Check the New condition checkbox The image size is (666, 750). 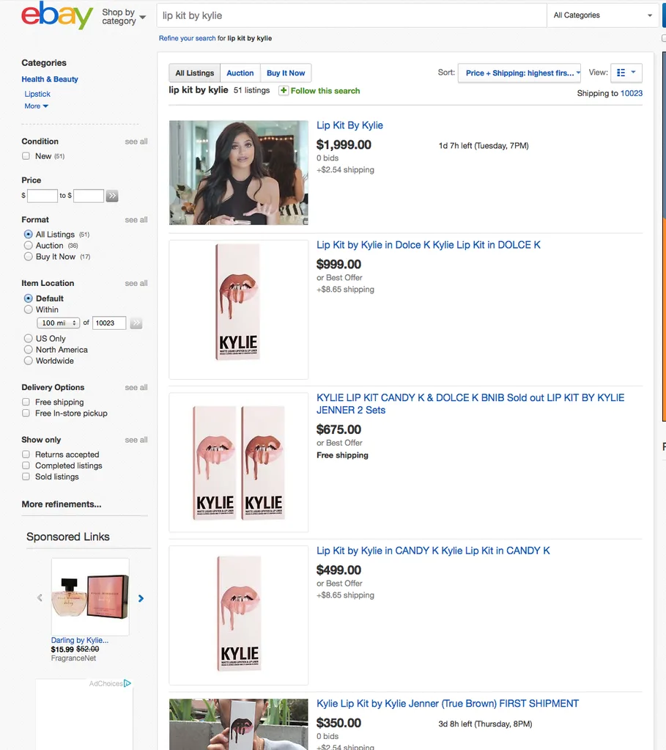26,156
